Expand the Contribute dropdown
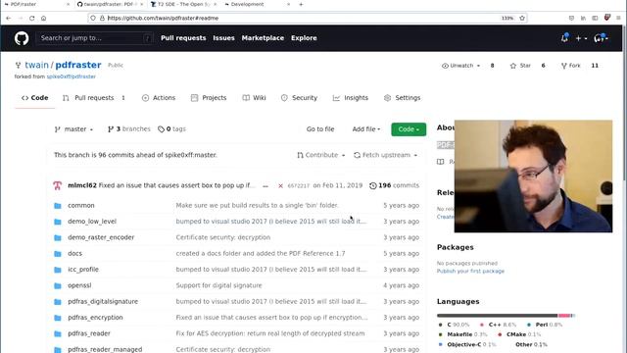 pos(320,155)
